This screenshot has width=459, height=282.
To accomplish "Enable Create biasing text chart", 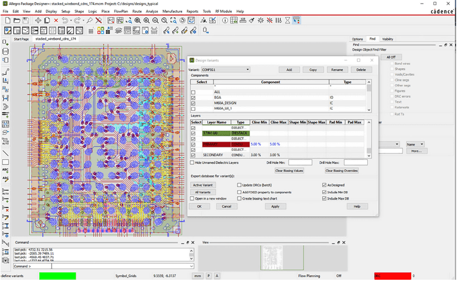I will [x=239, y=199].
